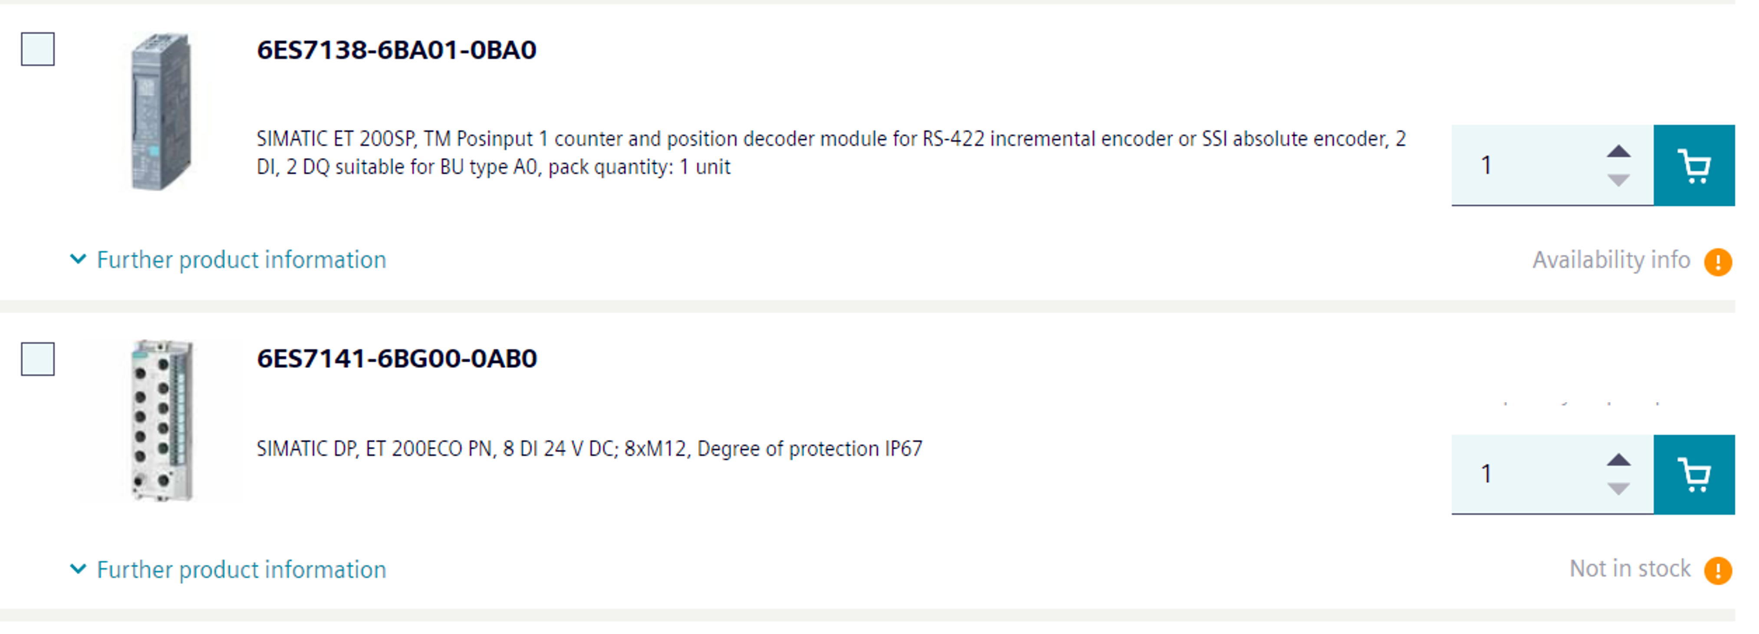This screenshot has width=1759, height=634.
Task: Click the Not in stock label
Action: pos(1629,568)
